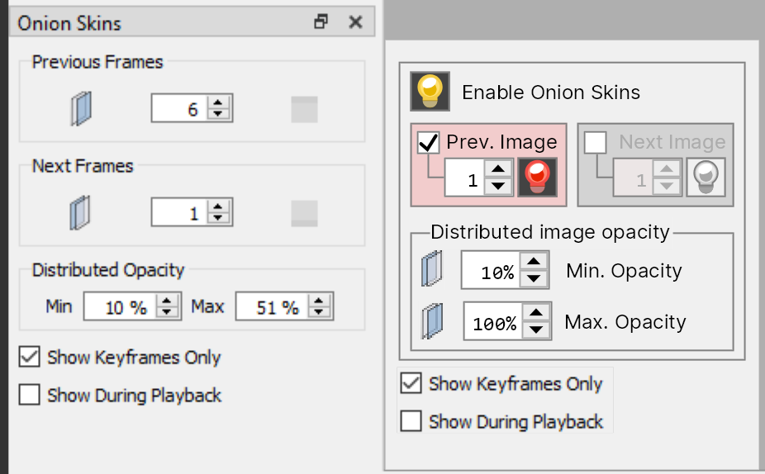Decrease Min opacity in Onion Skins docker
This screenshot has height=474, width=765.
167,312
